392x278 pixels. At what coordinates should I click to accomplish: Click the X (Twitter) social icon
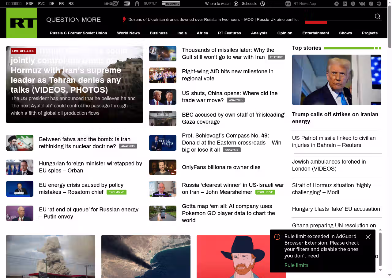tap(353, 4)
